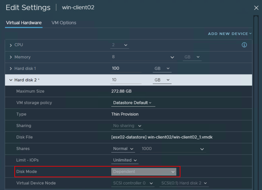This screenshot has width=262, height=190.
Task: Close the Edit Settings dialog
Action: [x=256, y=8]
